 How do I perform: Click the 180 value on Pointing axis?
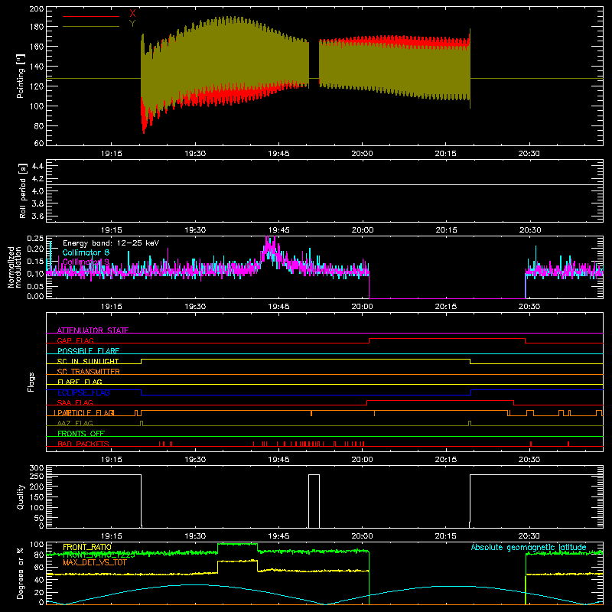click(37, 27)
